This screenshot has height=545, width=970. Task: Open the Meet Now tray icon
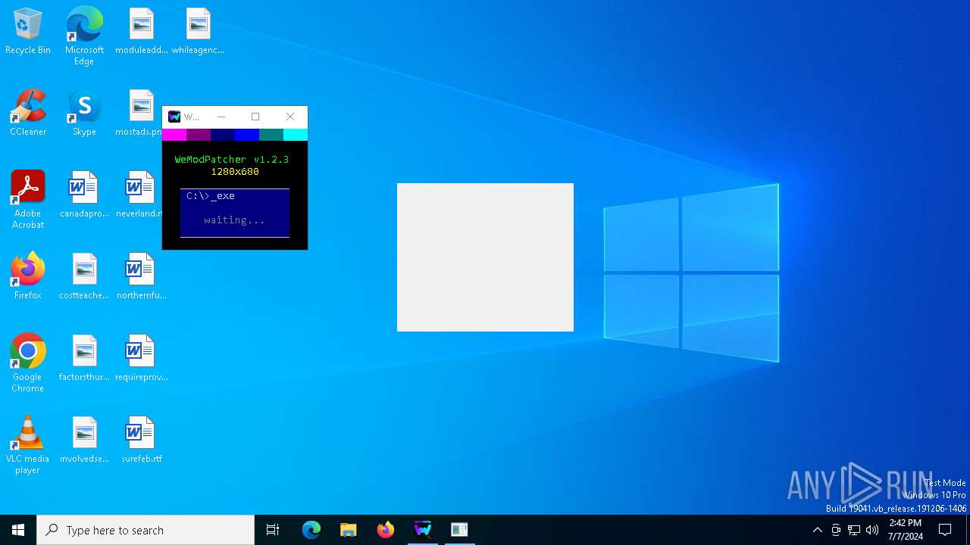pyautogui.click(x=836, y=530)
